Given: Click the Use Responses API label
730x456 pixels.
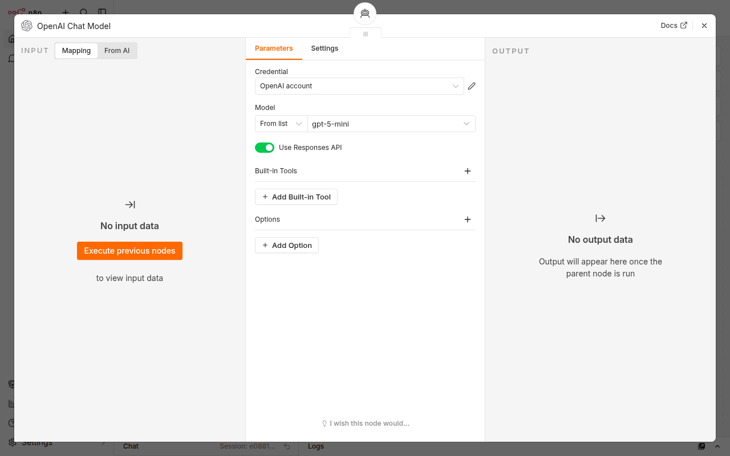Looking at the screenshot, I should 310,148.
